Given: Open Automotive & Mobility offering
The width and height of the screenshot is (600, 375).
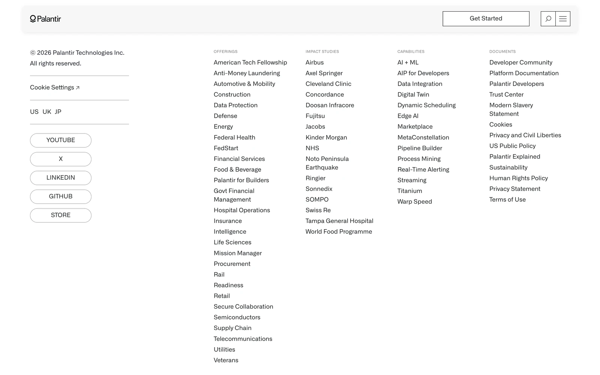Looking at the screenshot, I should click(244, 84).
